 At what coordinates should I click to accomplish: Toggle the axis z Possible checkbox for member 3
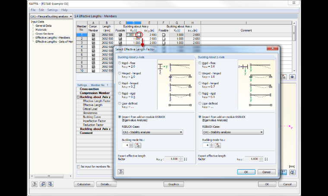tap(164, 43)
